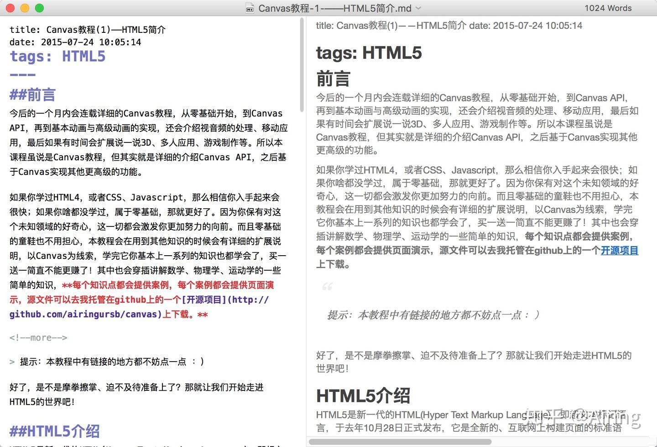The width and height of the screenshot is (657, 447).
Task: Click the --- separator in source pane
Action: pyautogui.click(x=22, y=74)
